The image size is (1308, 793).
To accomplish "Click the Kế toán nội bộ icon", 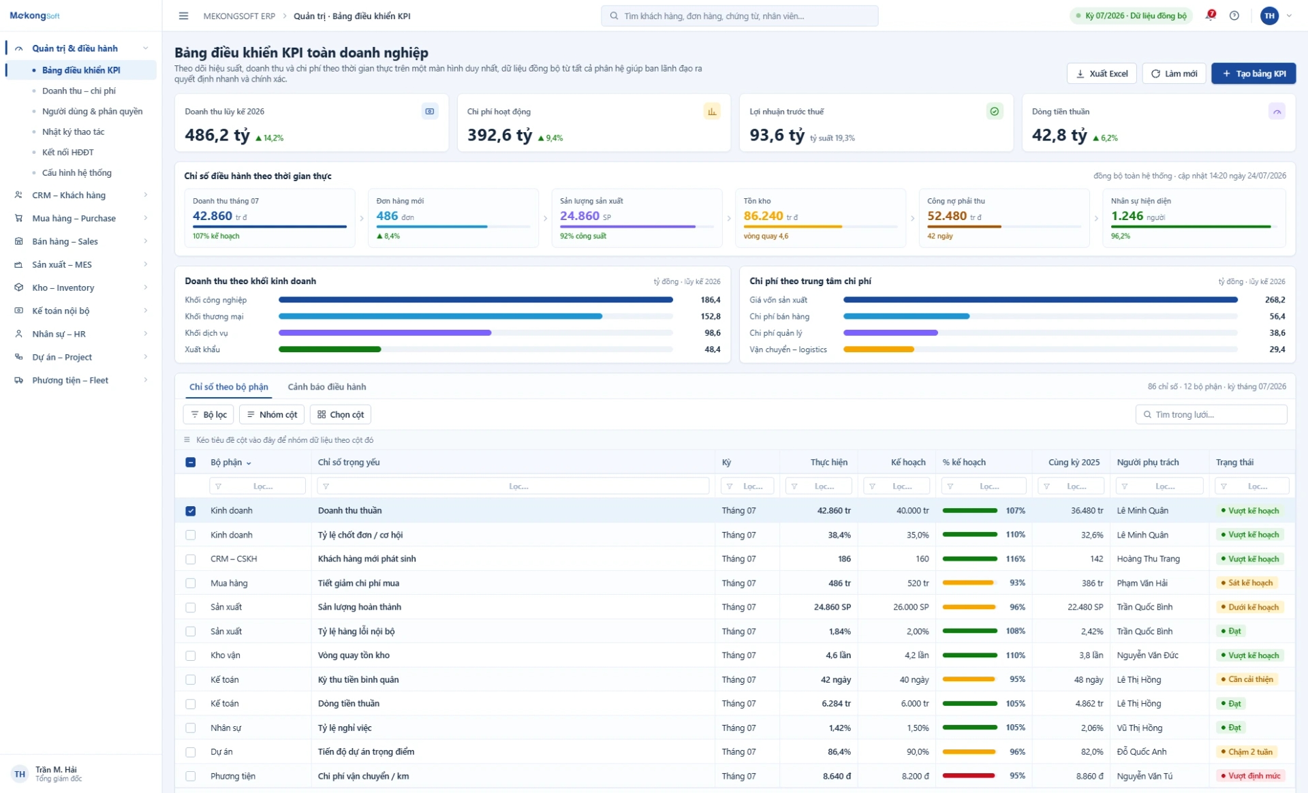I will 18,311.
